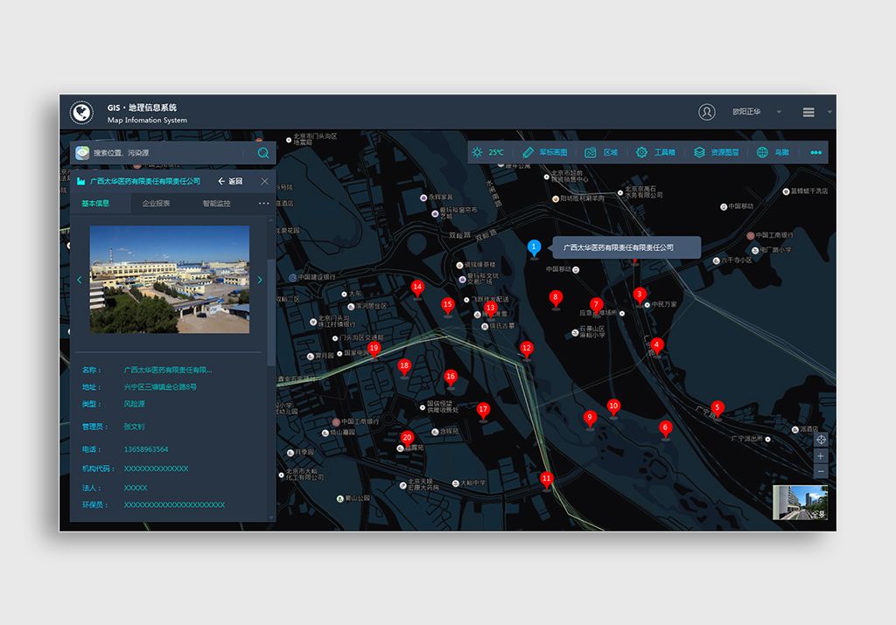Click the 返回 back button
This screenshot has width=896, height=625.
230,181
